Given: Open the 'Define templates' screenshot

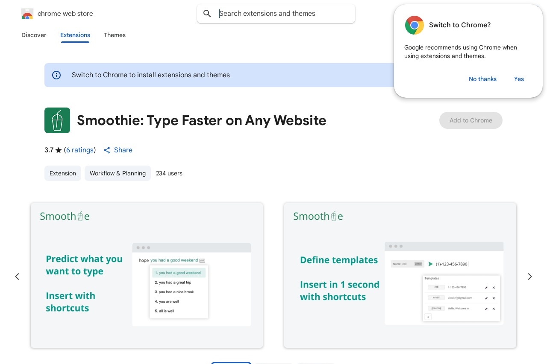Looking at the screenshot, I should [400, 275].
